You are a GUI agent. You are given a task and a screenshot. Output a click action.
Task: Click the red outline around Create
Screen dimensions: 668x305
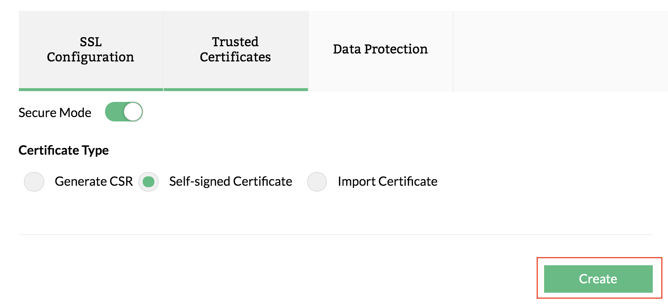599,258
